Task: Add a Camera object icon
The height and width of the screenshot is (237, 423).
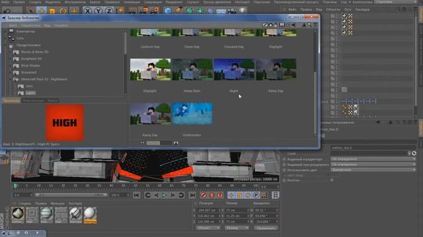Action: click(231, 11)
